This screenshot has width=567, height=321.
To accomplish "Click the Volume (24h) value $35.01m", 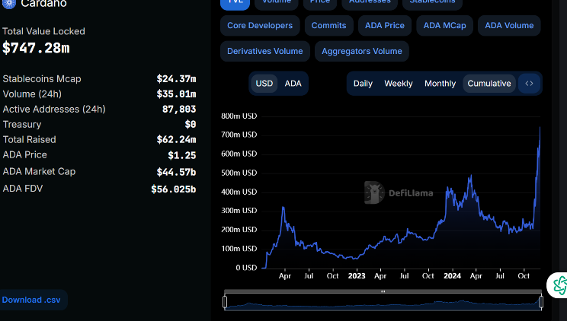I will coord(176,94).
